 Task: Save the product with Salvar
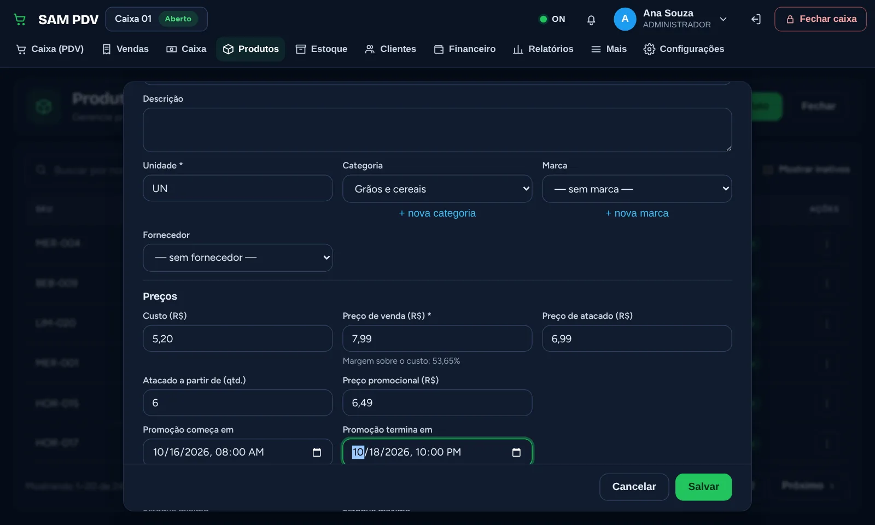[x=703, y=487]
